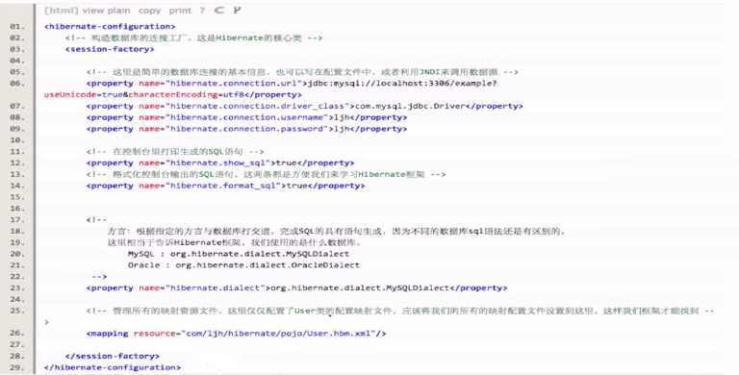Click the hibernate.connection.driver_class property line

pyautogui.click(x=304, y=106)
